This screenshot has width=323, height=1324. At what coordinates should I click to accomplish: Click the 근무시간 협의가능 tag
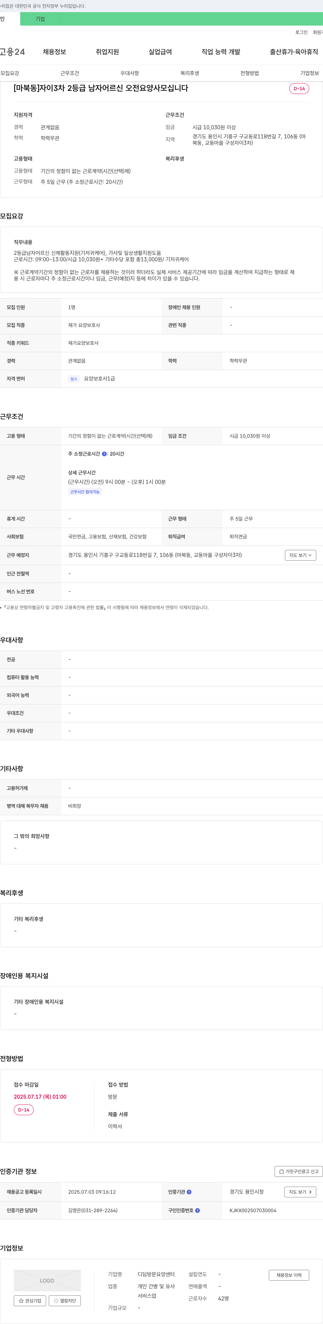85,492
